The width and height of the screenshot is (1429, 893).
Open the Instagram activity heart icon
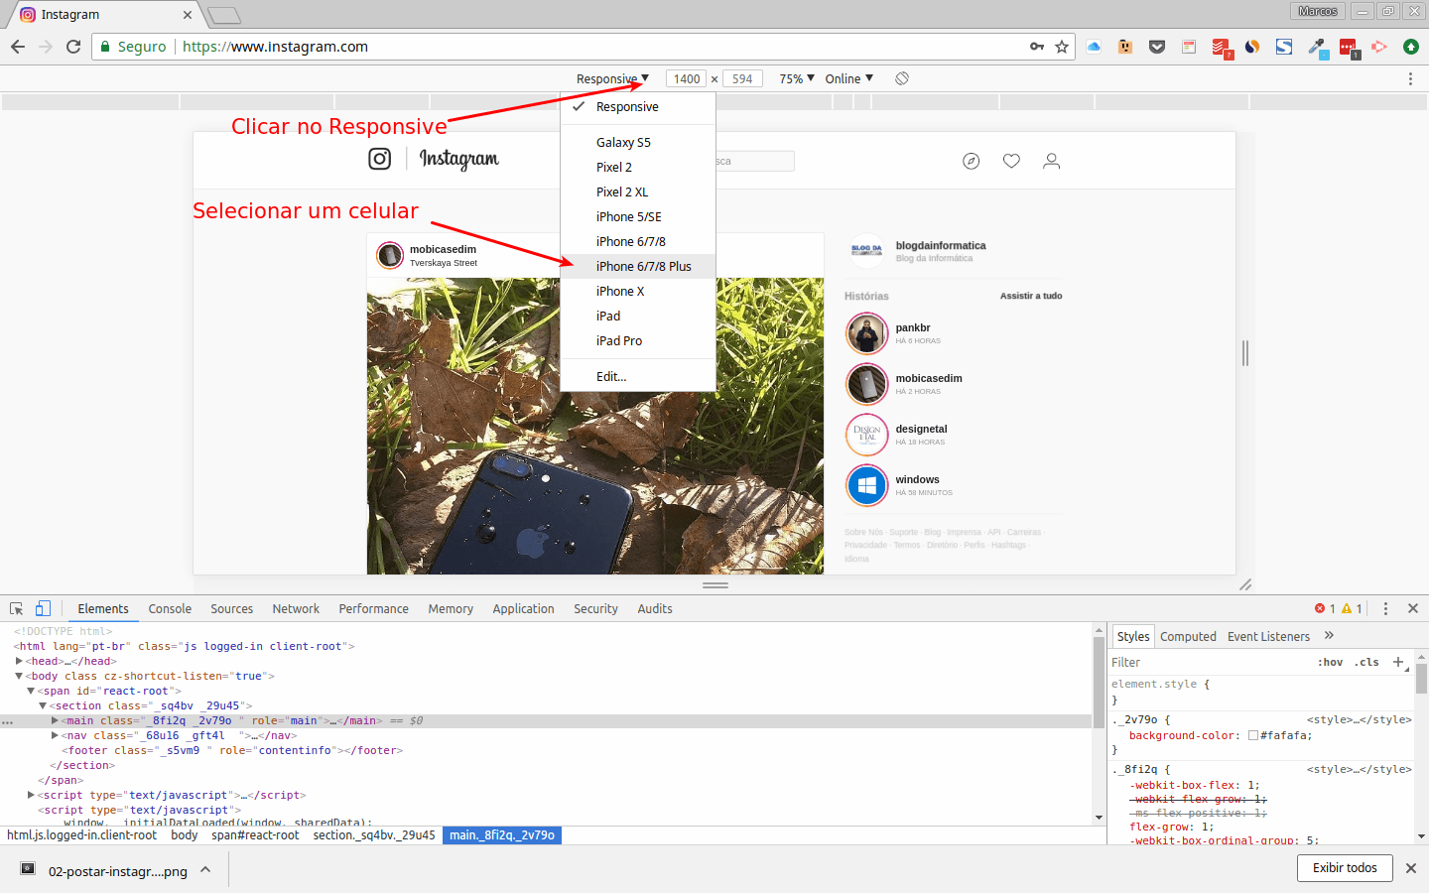coord(1011,161)
